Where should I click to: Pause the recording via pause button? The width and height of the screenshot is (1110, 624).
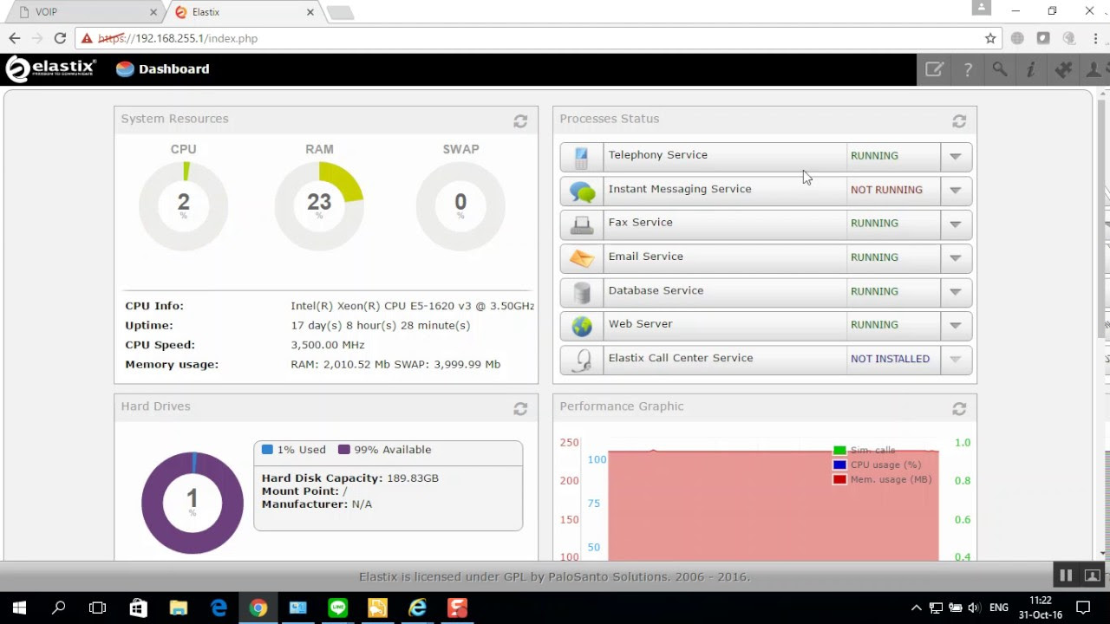[1066, 575]
